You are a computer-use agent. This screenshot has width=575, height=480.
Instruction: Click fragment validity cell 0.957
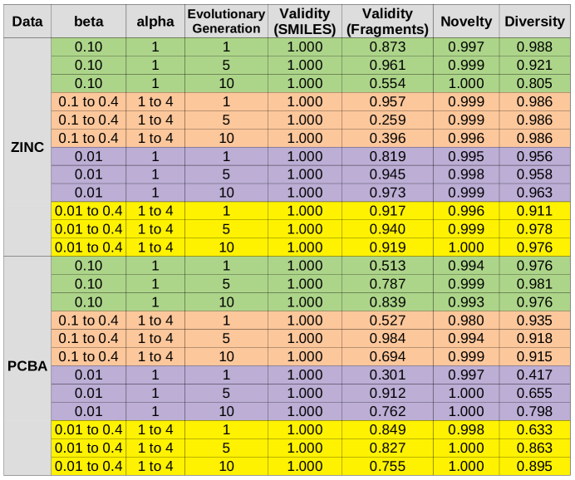387,101
